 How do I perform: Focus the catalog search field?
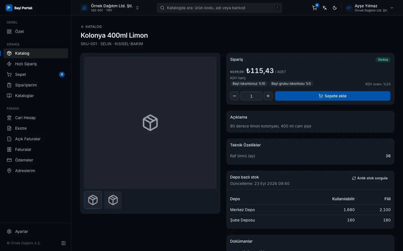219,8
